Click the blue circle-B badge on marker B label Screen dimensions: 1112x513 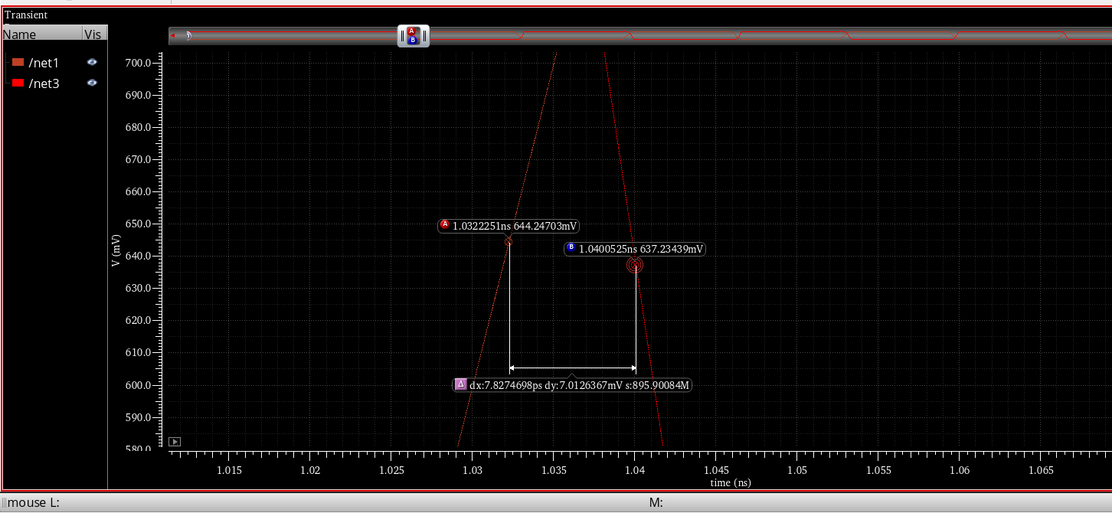[571, 248]
